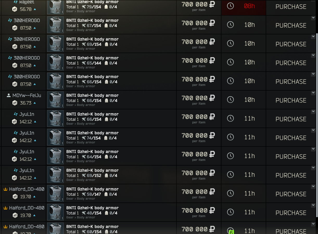Open the dropdown chevron on the MDYw--FeiJu offer
This screenshot has width=318, height=234.
[x=313, y=93]
